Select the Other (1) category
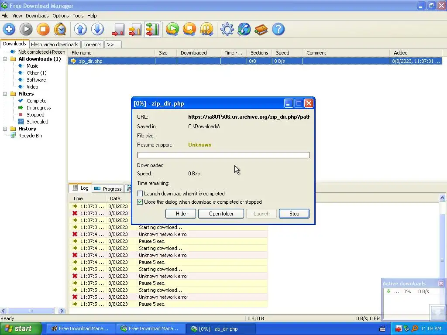Screen dimensions: 447x335 [x=37, y=73]
